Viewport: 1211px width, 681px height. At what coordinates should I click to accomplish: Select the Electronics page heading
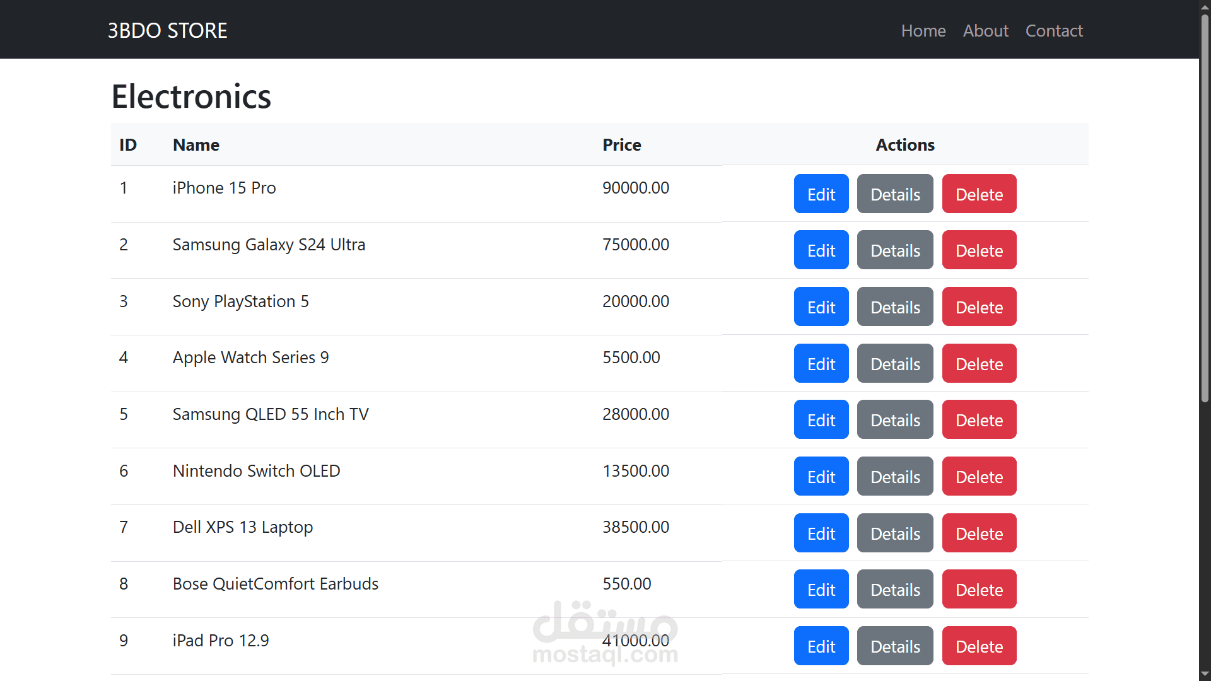click(191, 96)
